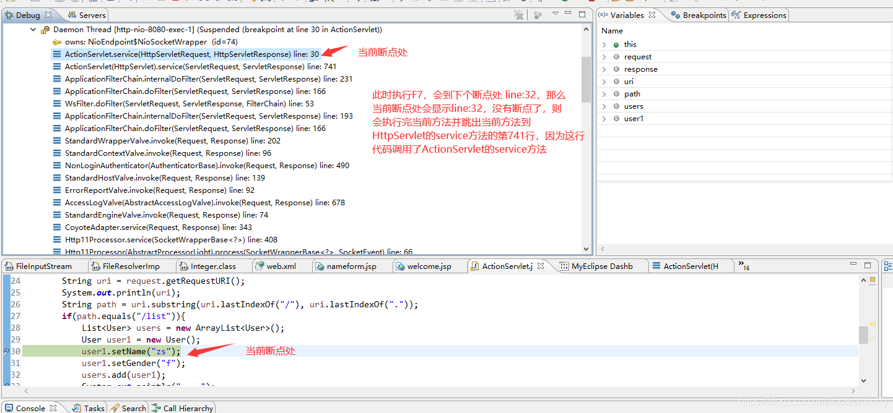
Task: Click the instruction pointer marker at line 30
Action: point(6,351)
